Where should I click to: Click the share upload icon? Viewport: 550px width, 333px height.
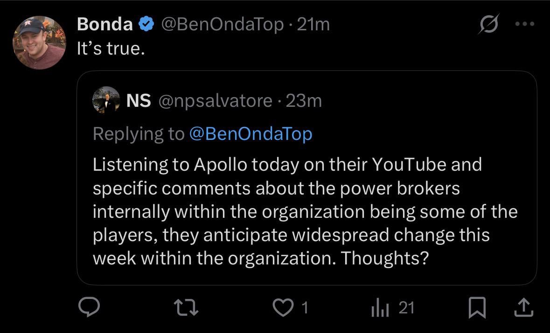point(523,308)
